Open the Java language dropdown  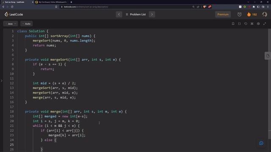10,24
